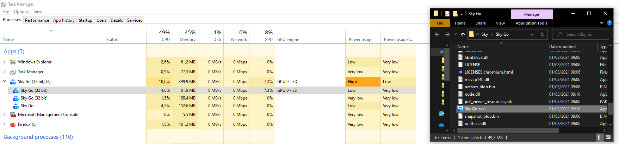
Task: Expand the Windows Explorer process group
Action: tap(4, 62)
